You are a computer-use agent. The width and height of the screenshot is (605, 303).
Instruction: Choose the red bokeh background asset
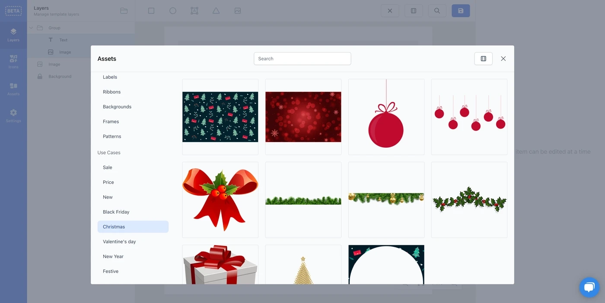pos(303,117)
